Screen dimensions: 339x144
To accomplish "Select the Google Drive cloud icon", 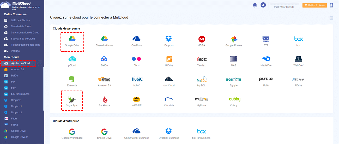I will 72,39.
